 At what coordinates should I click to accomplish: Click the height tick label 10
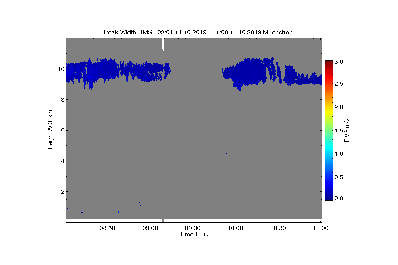(60, 69)
